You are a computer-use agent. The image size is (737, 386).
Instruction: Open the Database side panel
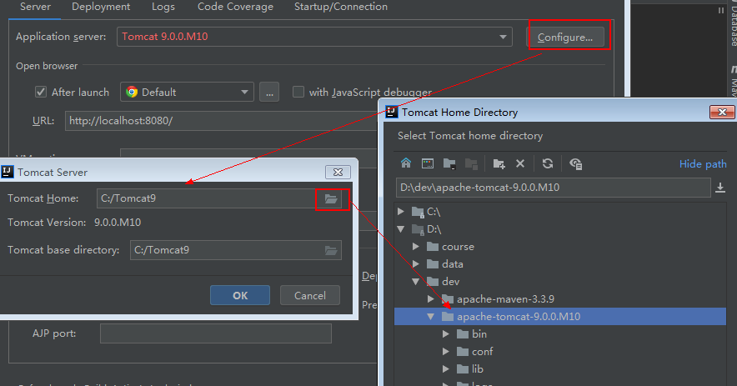click(x=733, y=24)
